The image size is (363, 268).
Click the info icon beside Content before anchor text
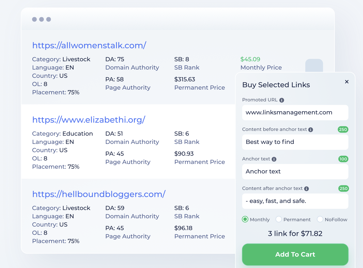tap(311, 129)
